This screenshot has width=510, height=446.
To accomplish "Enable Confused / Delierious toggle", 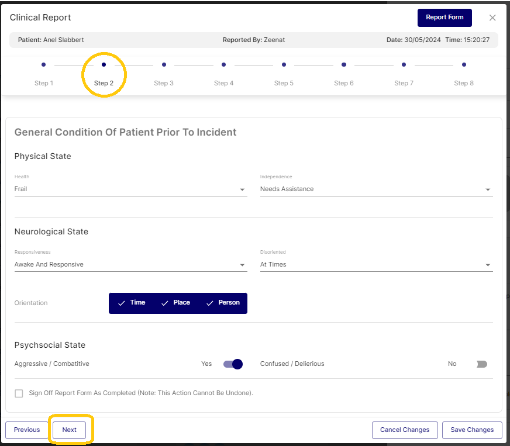I will (x=481, y=364).
